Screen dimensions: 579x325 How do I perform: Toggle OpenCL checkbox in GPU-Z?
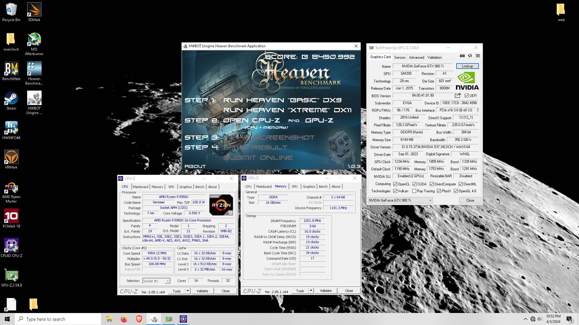pyautogui.click(x=395, y=184)
